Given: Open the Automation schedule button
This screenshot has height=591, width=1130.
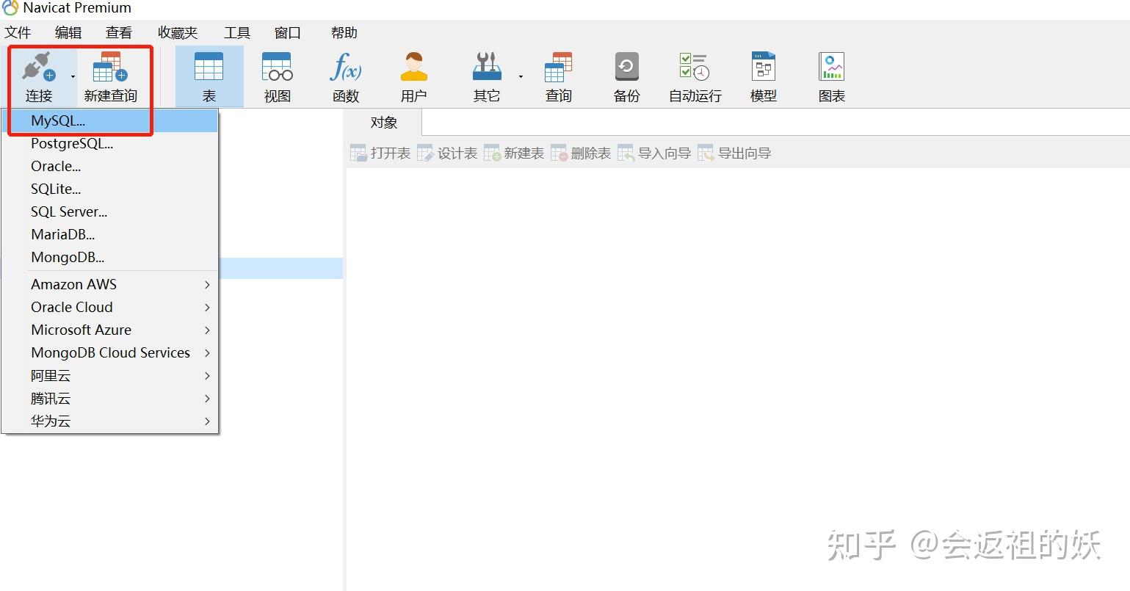Looking at the screenshot, I should coord(695,77).
